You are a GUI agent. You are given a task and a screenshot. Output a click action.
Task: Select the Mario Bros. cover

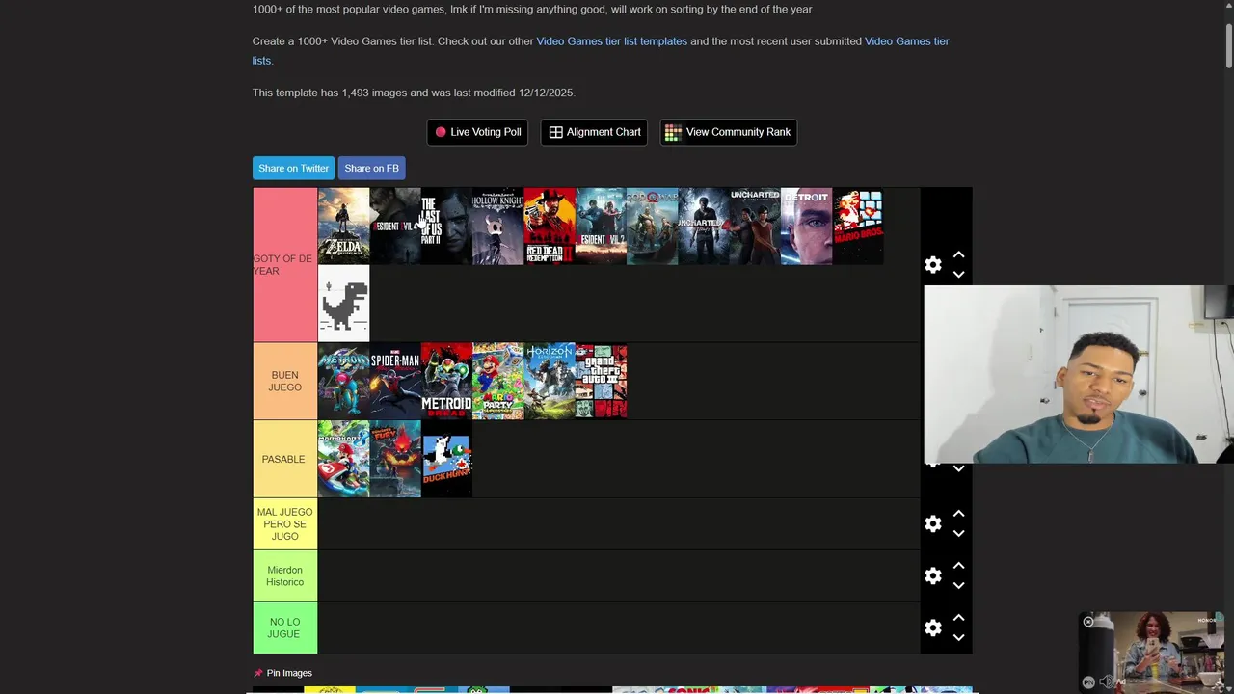pyautogui.click(x=858, y=226)
